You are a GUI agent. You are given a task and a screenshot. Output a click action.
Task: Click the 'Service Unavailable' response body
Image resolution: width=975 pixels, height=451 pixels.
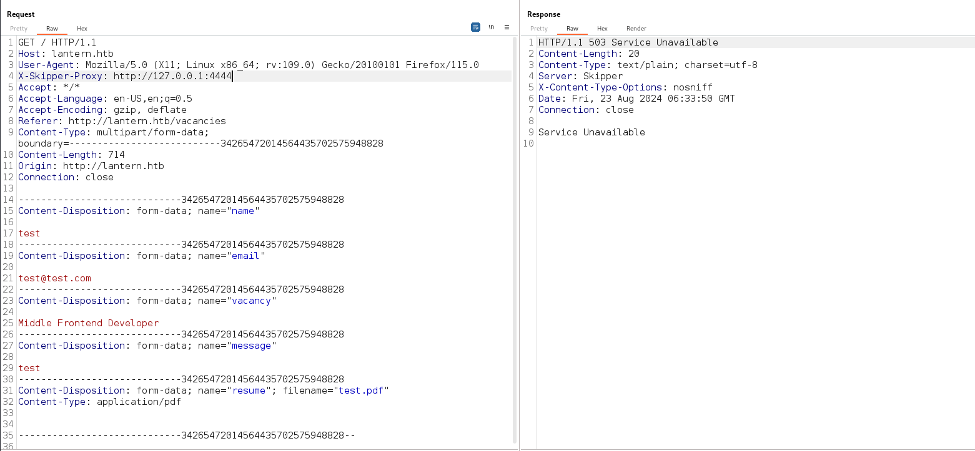pyautogui.click(x=591, y=132)
